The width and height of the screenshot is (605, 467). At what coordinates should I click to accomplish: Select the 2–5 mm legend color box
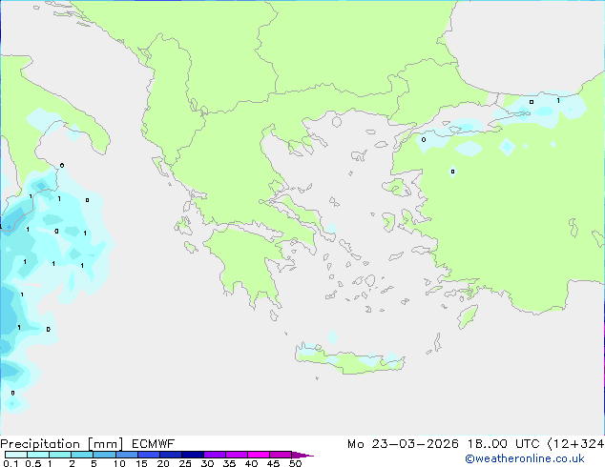(82, 455)
